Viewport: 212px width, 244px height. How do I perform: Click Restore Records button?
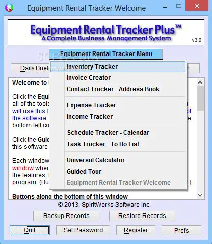coord(142,216)
